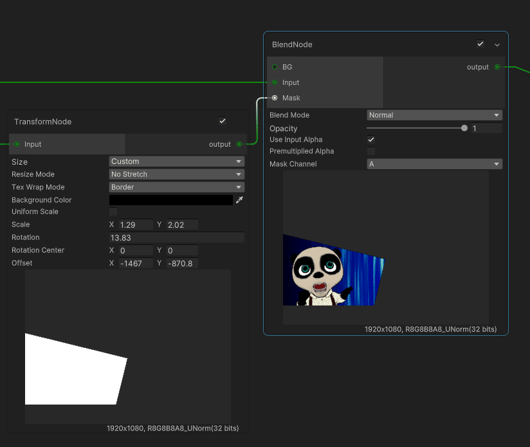
Task: Click TransformNode output port
Action: (x=239, y=144)
